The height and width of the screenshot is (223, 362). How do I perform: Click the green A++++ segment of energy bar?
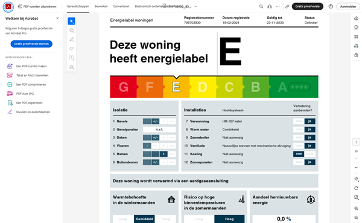pyautogui.click(x=294, y=87)
